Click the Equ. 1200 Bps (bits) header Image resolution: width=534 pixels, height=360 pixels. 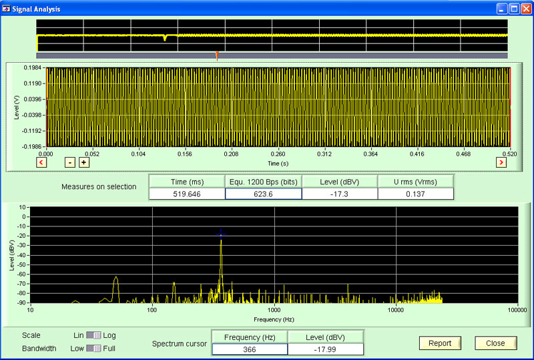coord(263,182)
